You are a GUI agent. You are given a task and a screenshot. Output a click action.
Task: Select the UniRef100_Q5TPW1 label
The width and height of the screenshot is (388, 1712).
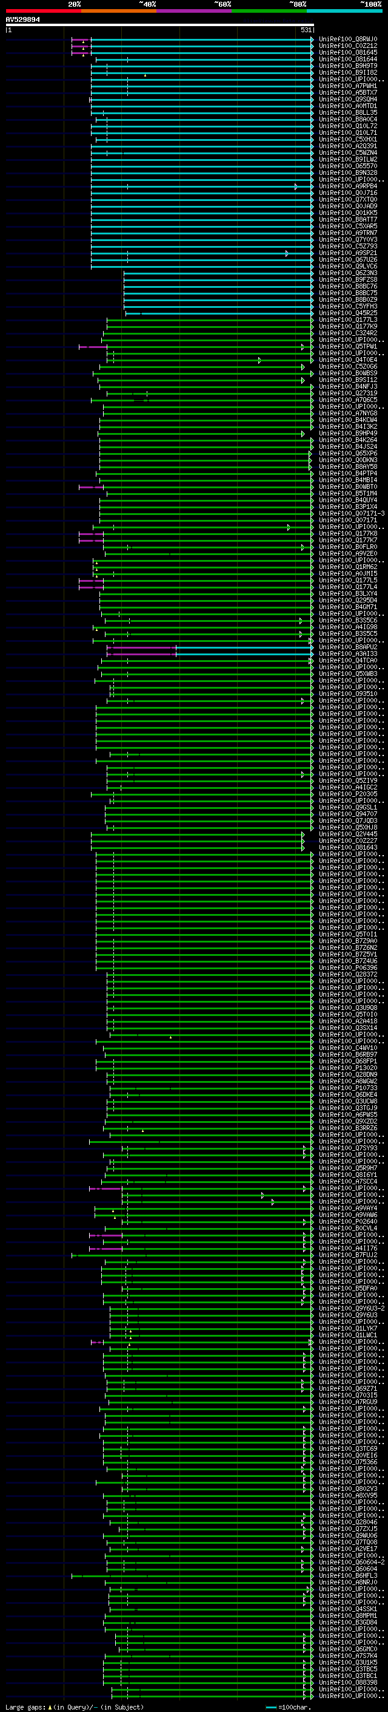coord(348,346)
